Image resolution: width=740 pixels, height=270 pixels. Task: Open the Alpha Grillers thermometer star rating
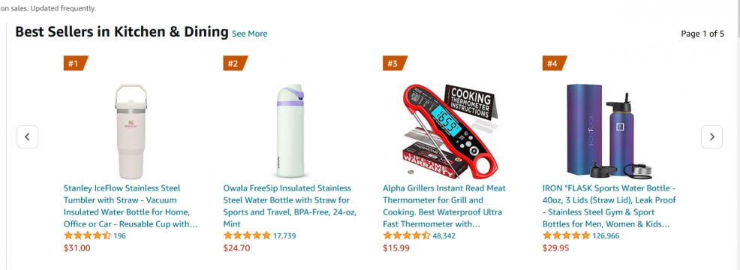(x=406, y=235)
